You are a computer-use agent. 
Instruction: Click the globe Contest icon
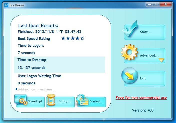[x=82, y=99]
